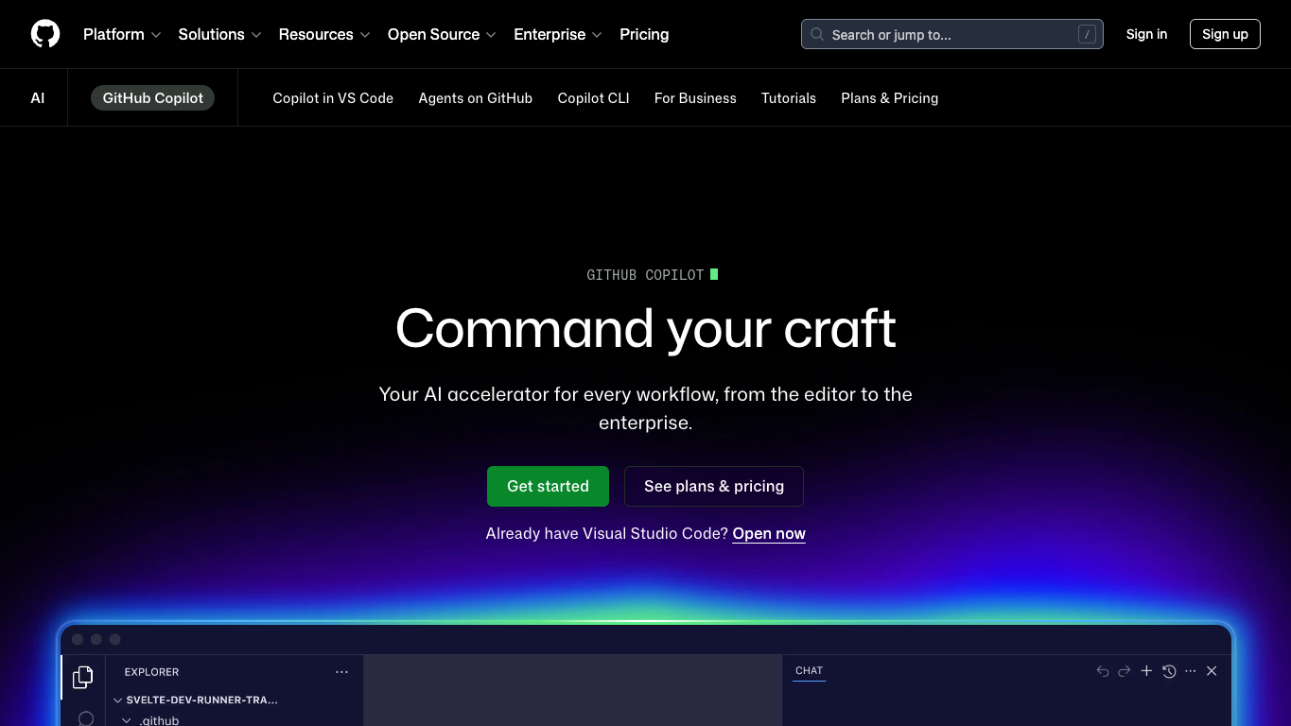Click the Sign up button
The height and width of the screenshot is (726, 1291).
pos(1225,34)
